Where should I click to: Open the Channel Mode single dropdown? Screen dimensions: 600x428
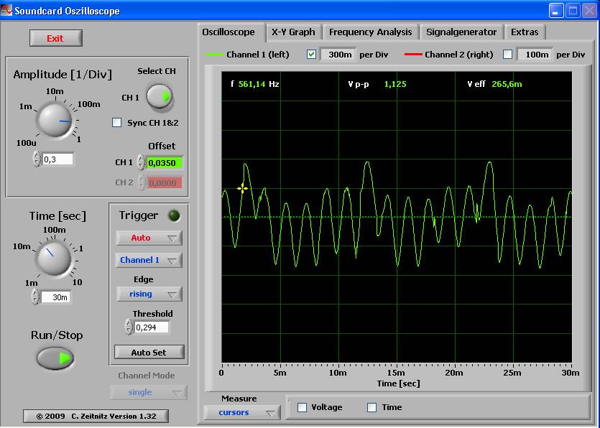point(149,392)
